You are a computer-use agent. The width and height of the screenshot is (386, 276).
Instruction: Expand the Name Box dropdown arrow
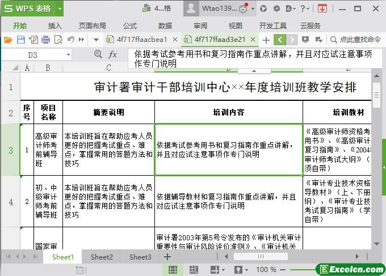click(x=68, y=54)
